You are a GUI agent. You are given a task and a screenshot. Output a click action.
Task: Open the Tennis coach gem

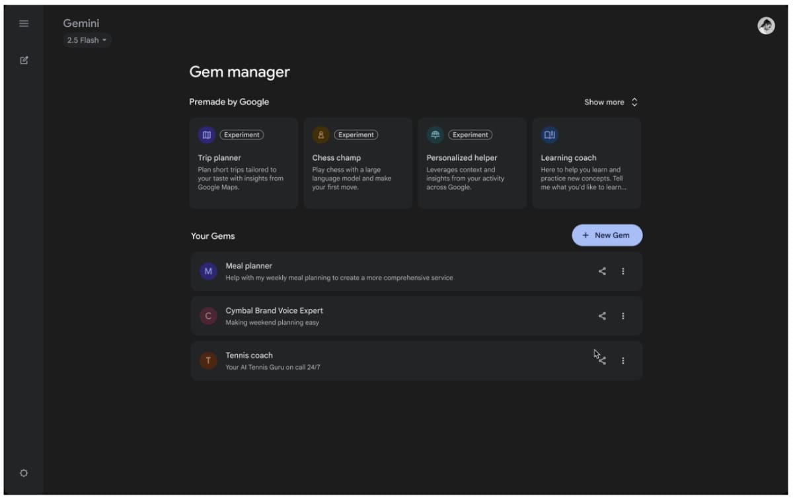point(370,360)
